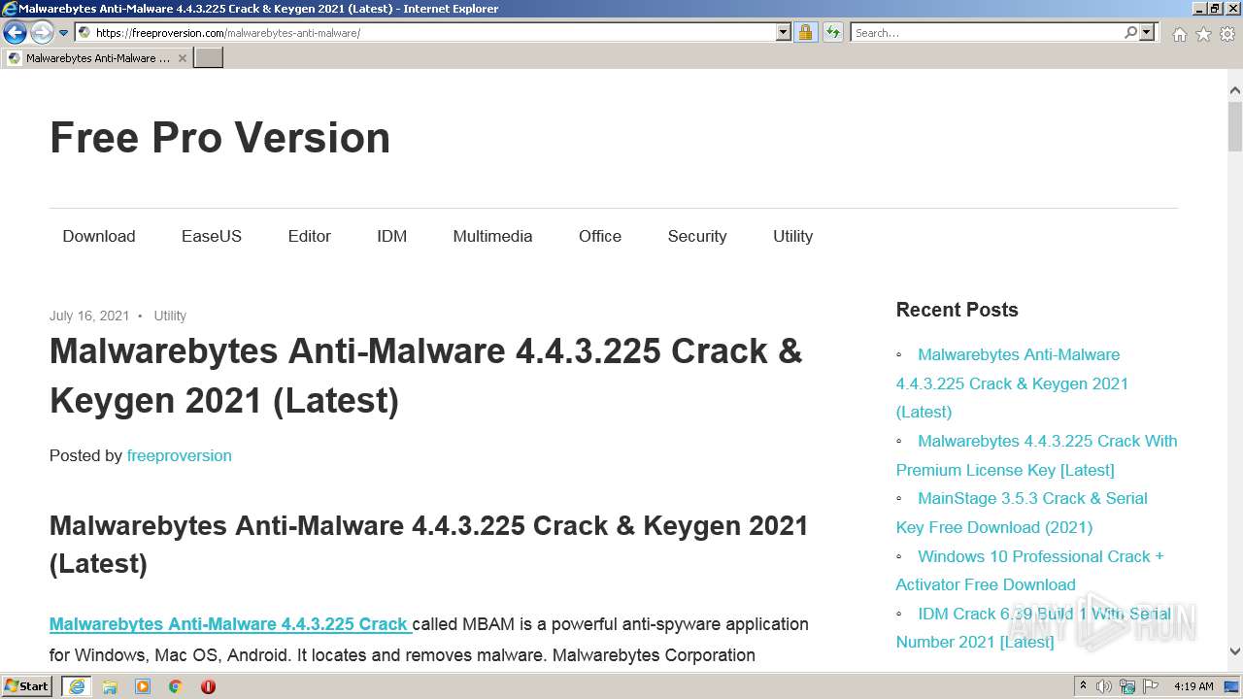Open the recent pages dropdown arrow
The width and height of the screenshot is (1243, 699).
[x=64, y=33]
